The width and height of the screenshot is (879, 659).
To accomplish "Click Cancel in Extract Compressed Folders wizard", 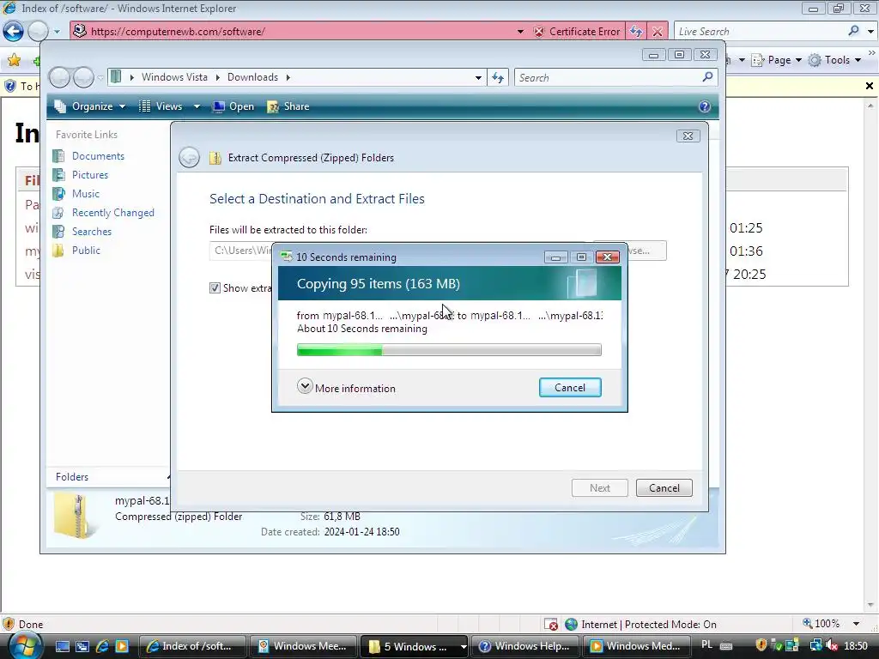I will click(664, 488).
